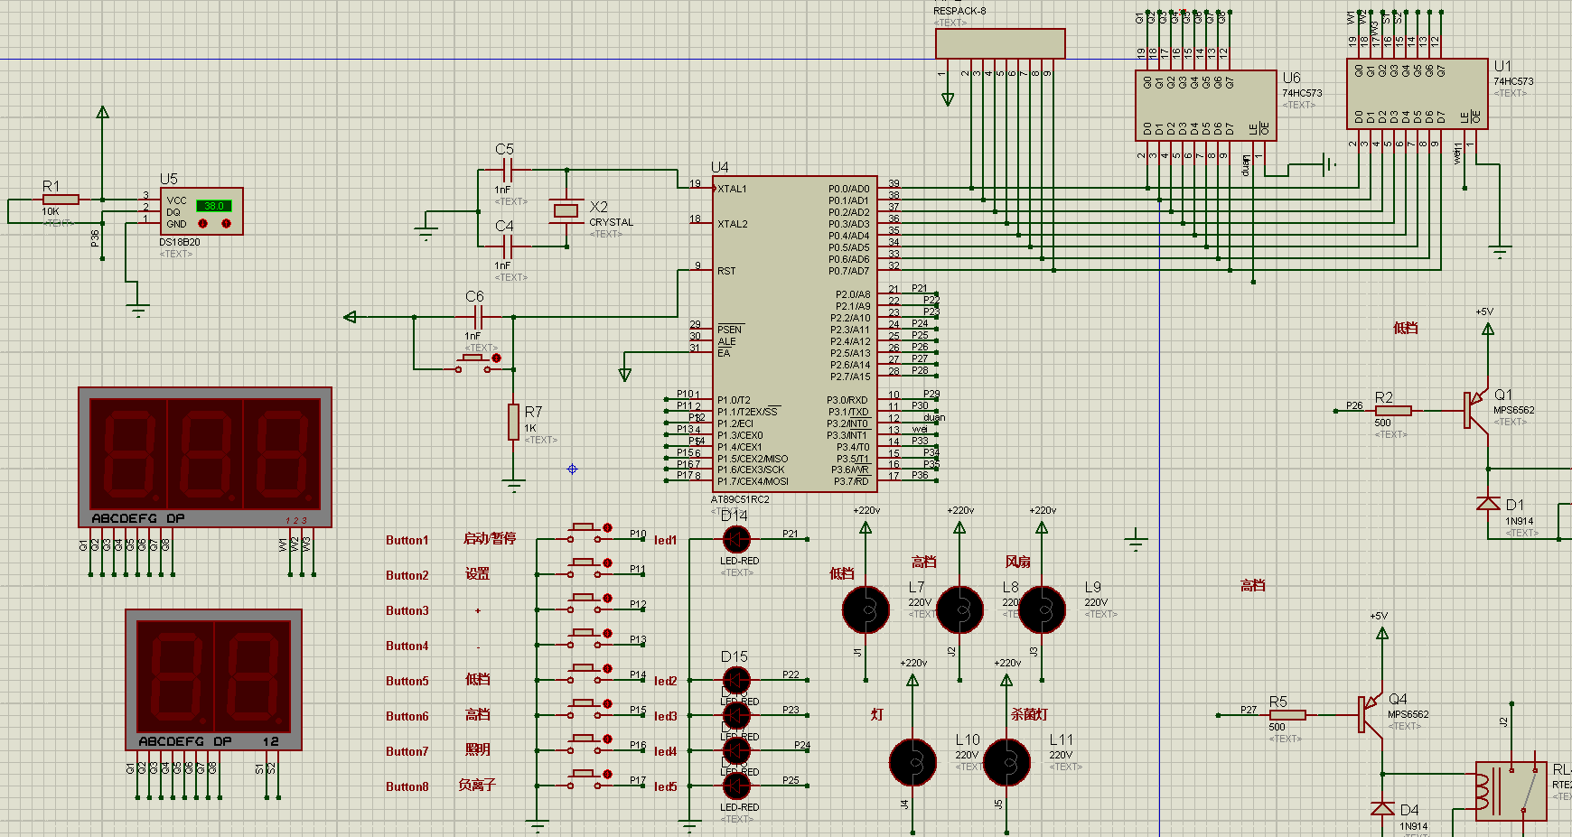The image size is (1572, 837).
Task: Select transistor Q1 MPS6562
Action: (x=1478, y=410)
